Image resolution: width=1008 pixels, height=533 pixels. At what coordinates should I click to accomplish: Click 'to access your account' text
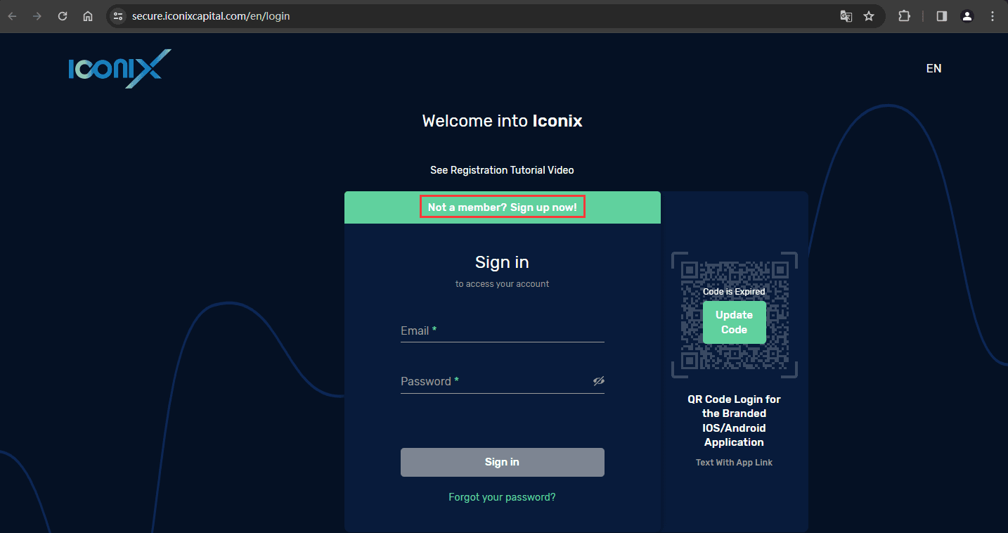click(502, 284)
